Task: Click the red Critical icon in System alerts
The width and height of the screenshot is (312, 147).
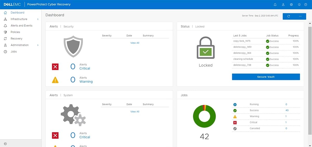Action: tap(55, 136)
